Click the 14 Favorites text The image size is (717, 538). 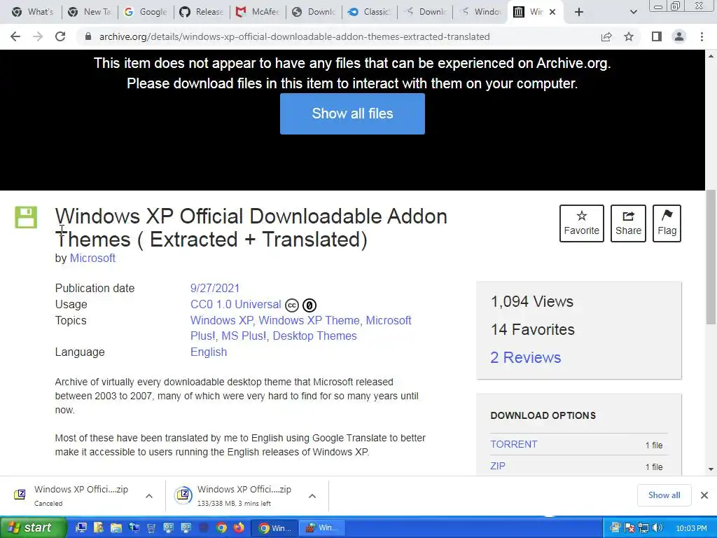coord(533,329)
